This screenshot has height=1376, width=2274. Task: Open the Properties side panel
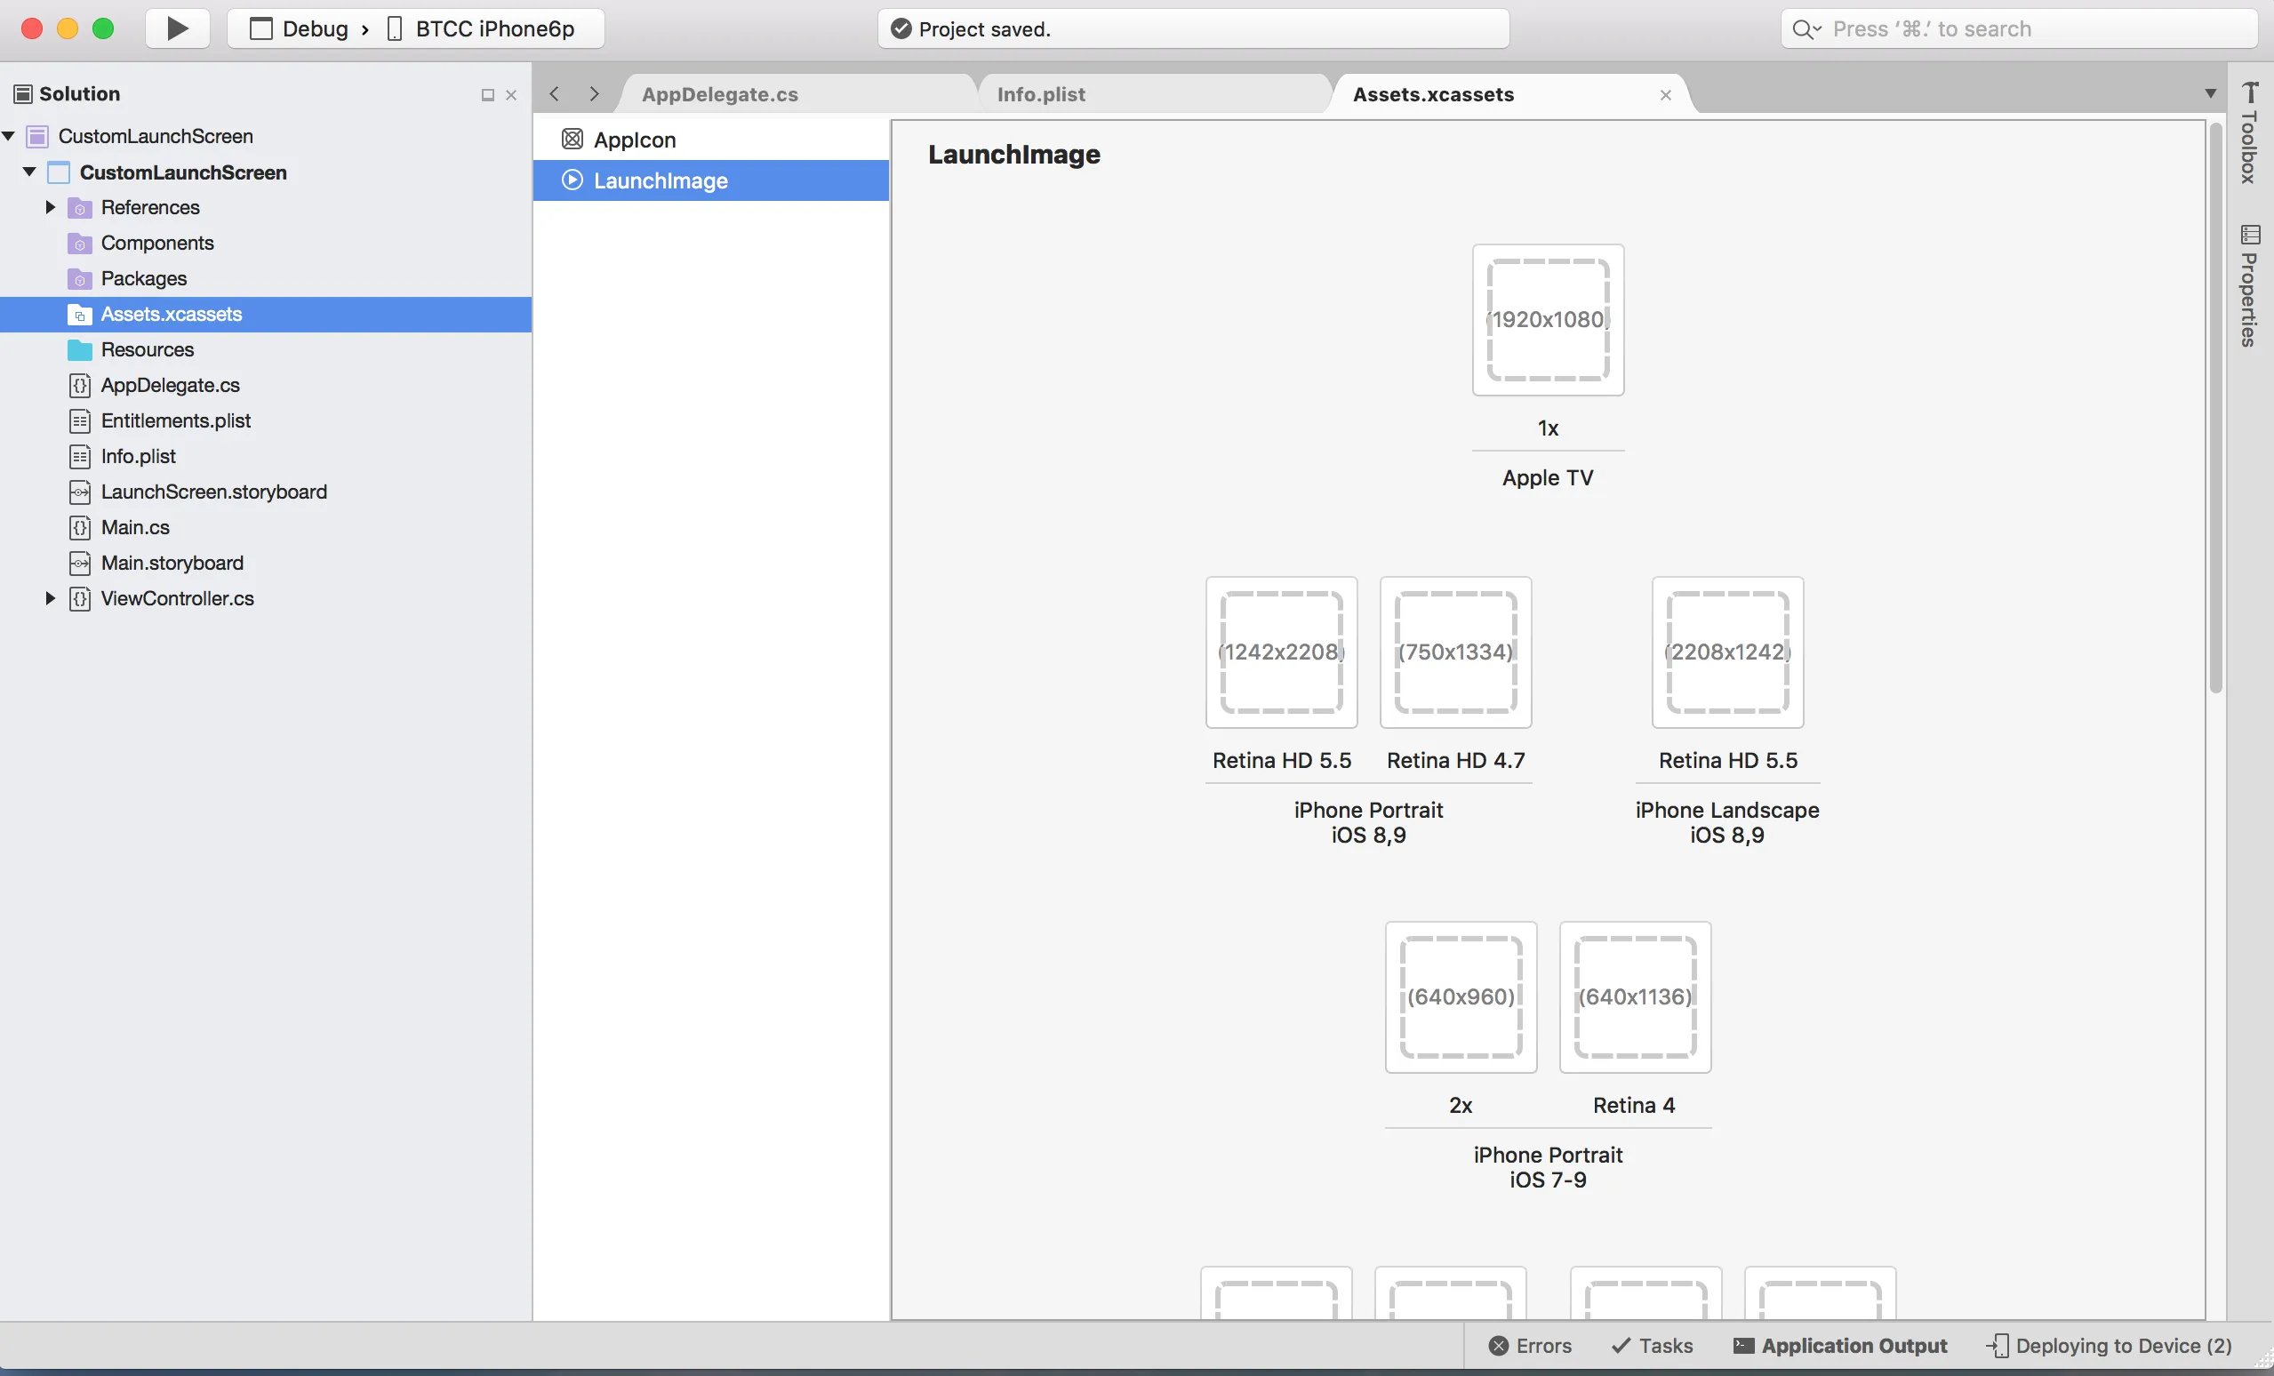2249,286
